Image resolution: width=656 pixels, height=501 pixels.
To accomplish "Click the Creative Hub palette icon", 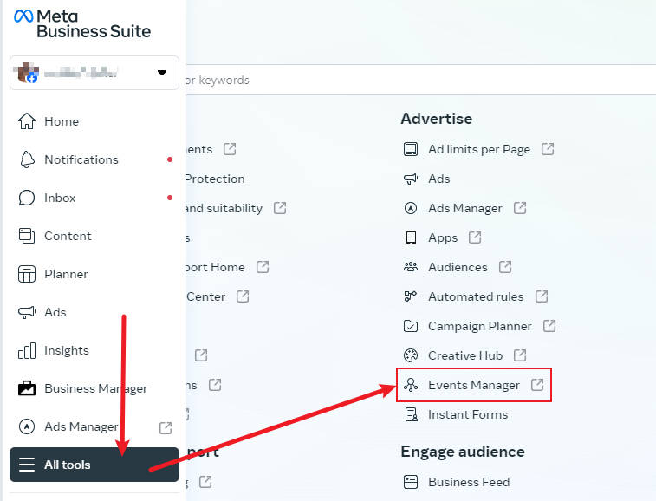I will 411,355.
